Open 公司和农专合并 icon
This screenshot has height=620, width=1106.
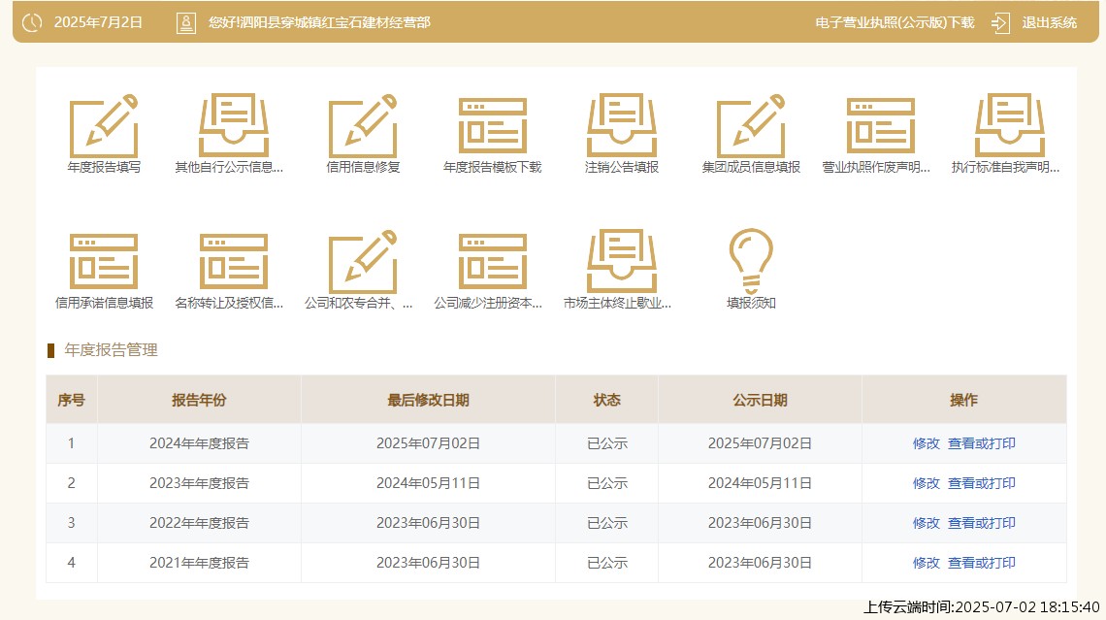363,262
